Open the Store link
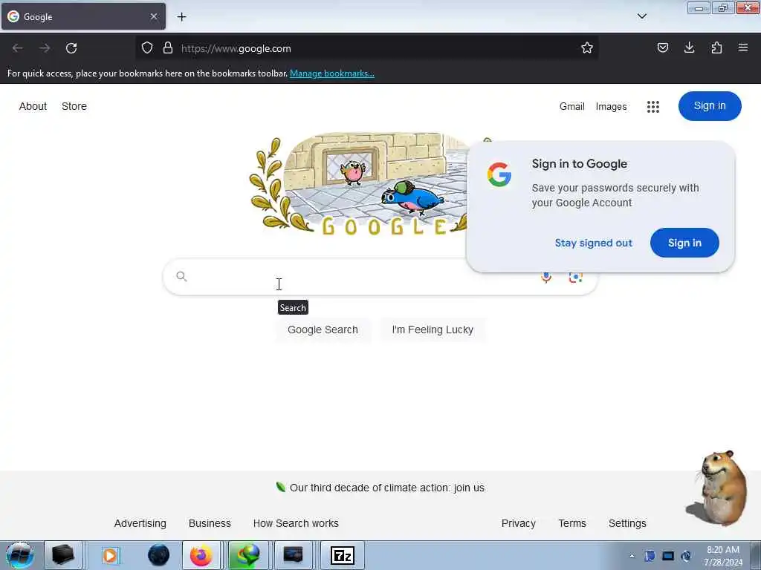The image size is (761, 570). (74, 106)
